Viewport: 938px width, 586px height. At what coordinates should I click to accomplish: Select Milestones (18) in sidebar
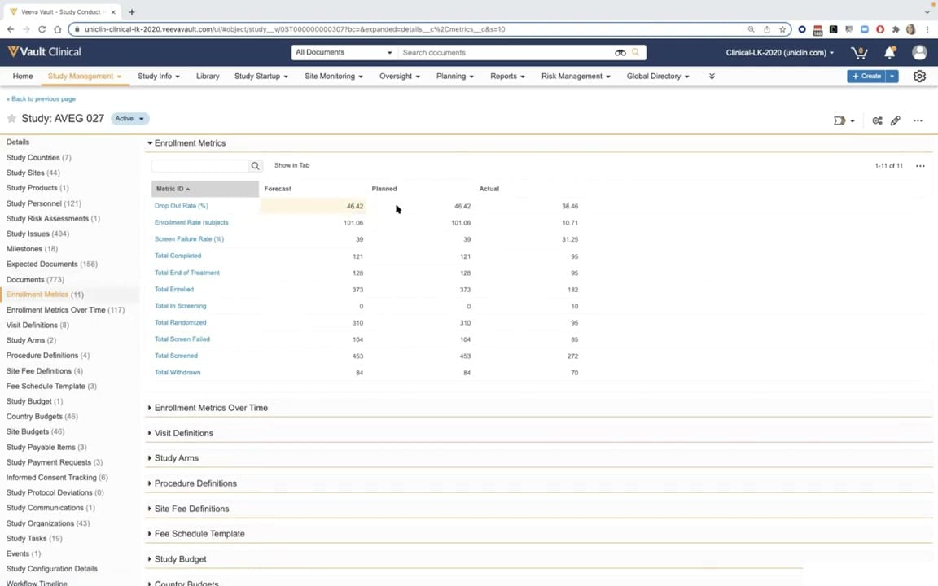click(x=32, y=249)
